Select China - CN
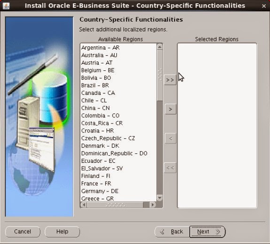 click(x=96, y=108)
